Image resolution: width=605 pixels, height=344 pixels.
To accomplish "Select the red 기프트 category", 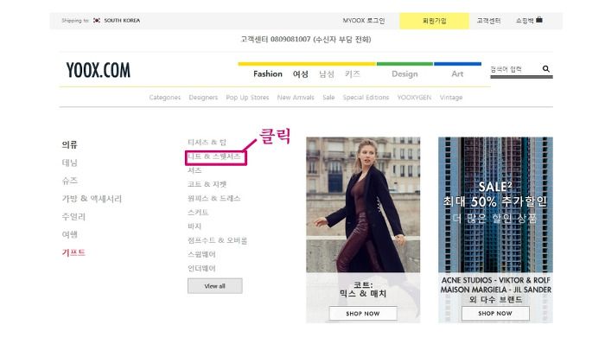I will click(73, 252).
